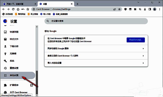Toggle the side panel icon
The width and height of the screenshot is (163, 97).
tap(150, 9)
